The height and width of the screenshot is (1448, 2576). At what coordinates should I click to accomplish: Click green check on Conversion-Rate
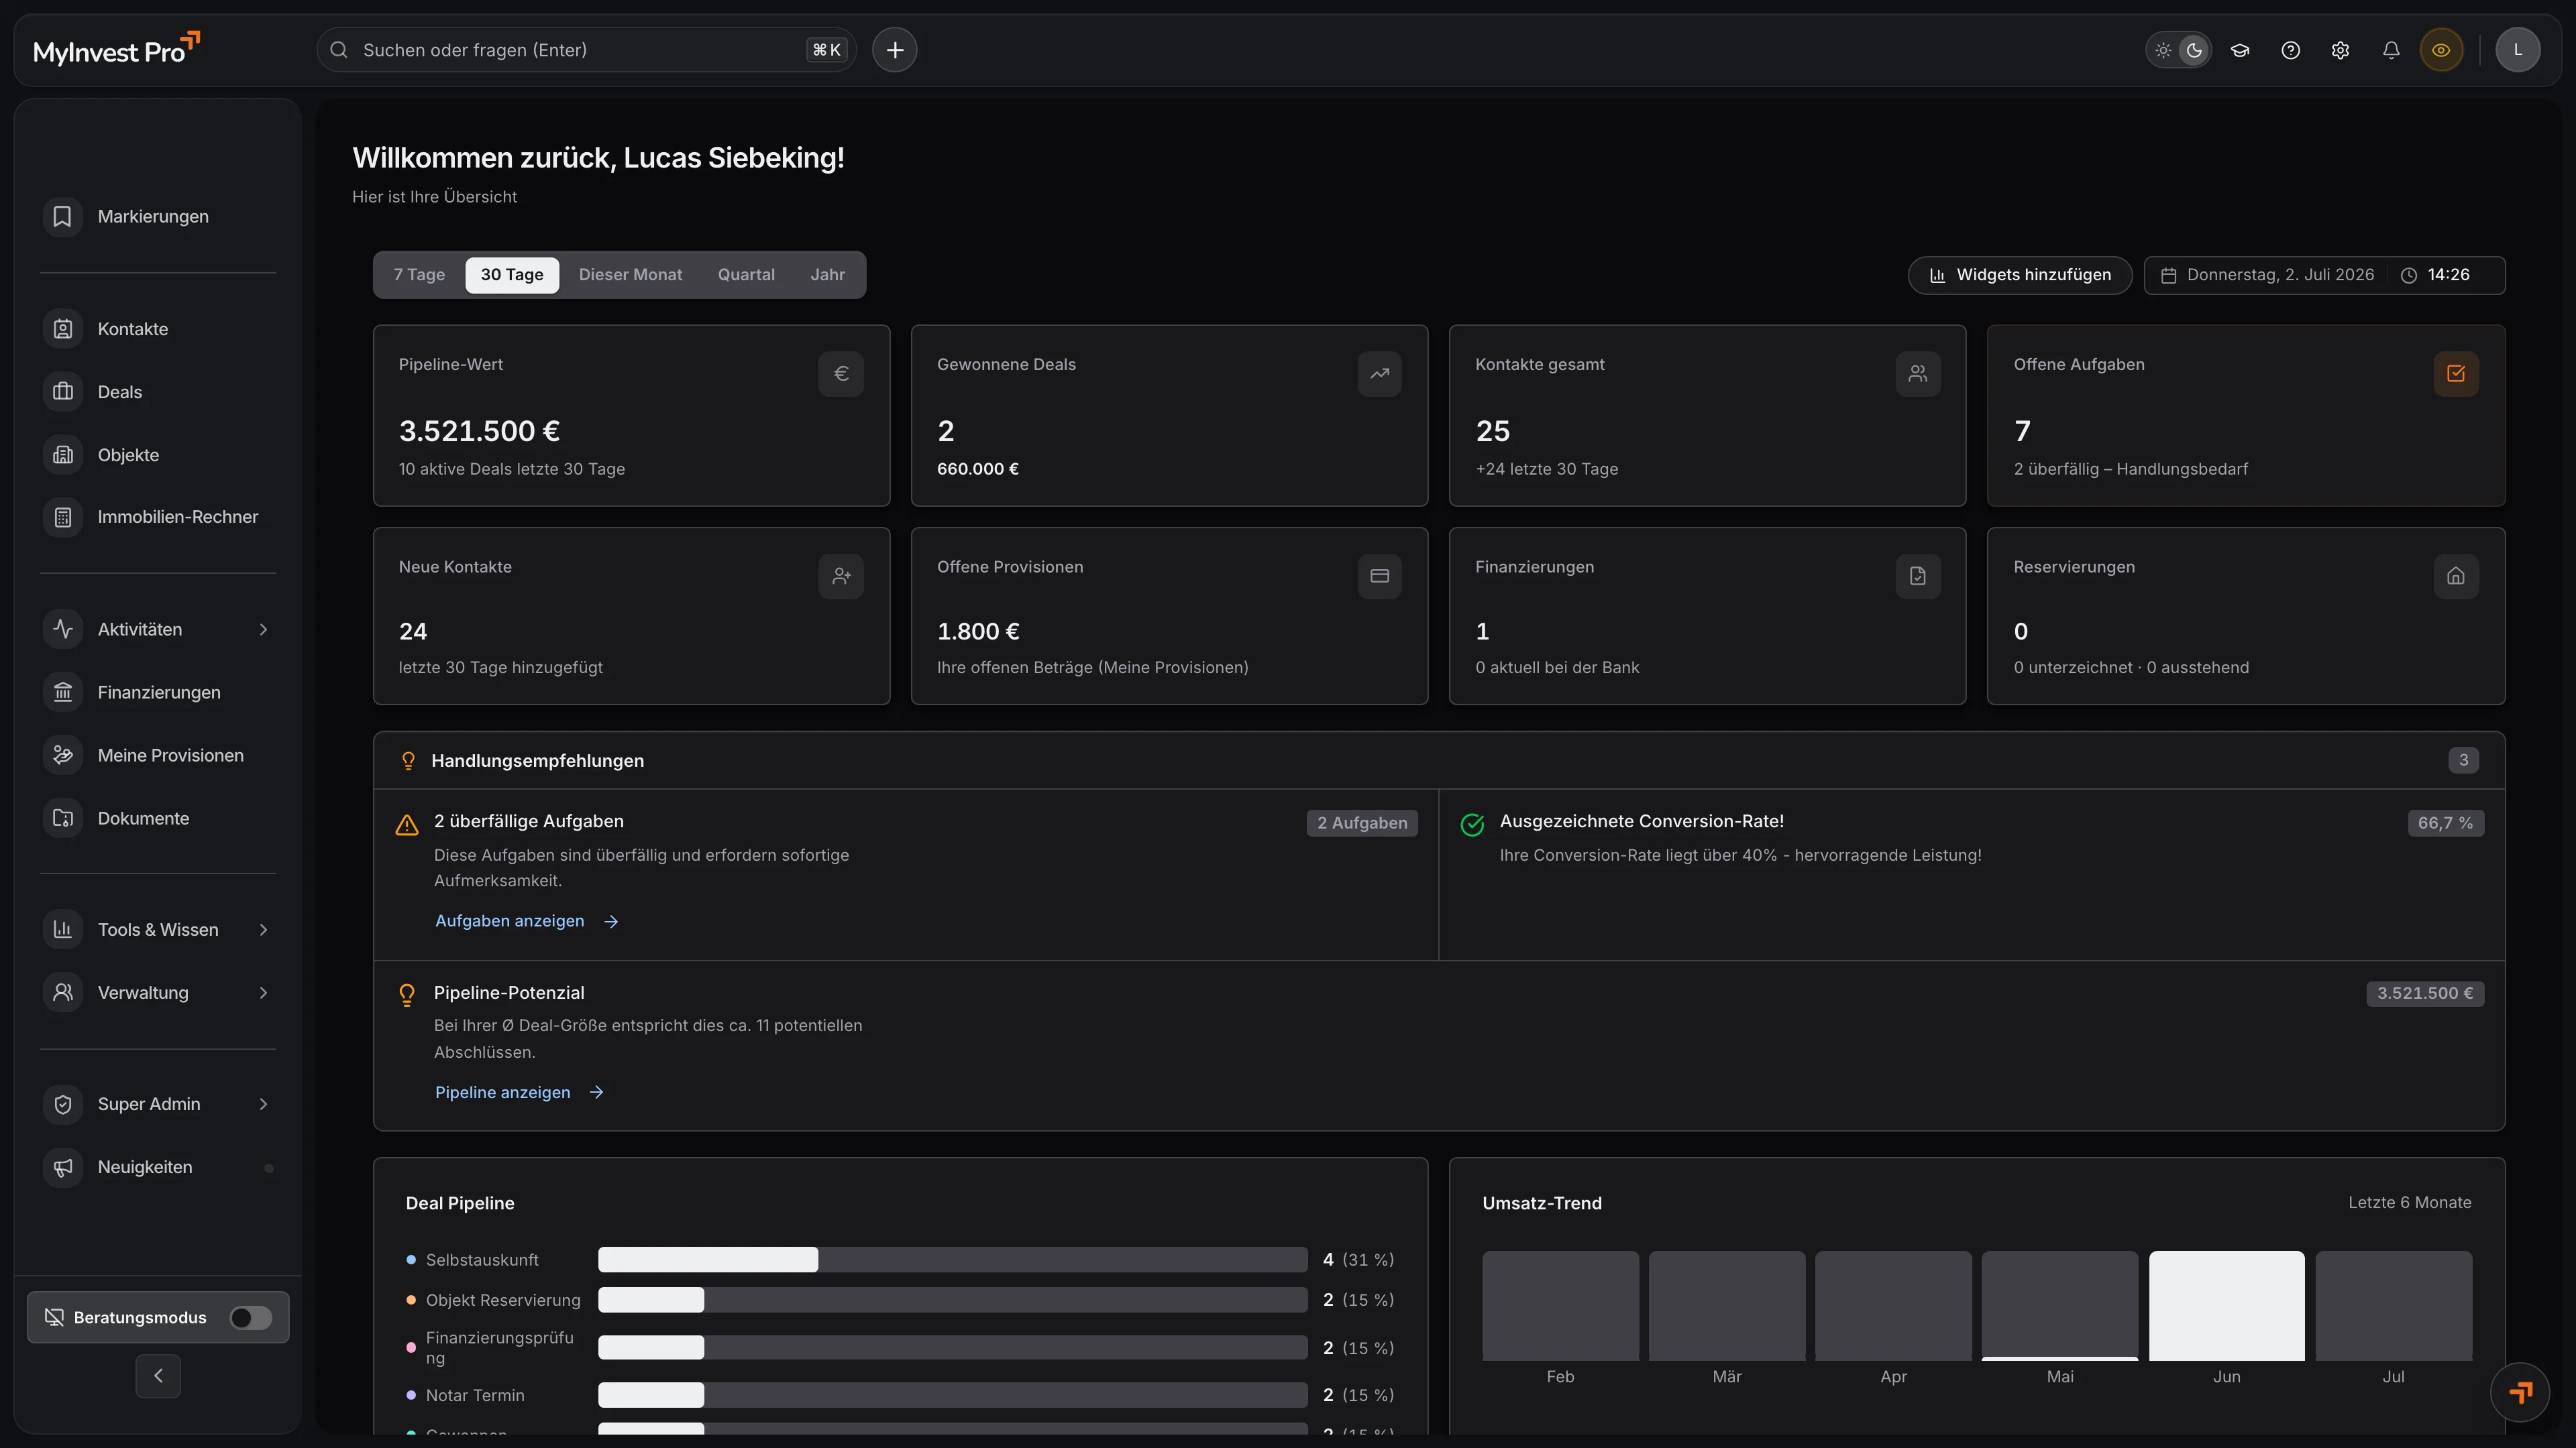click(x=1472, y=825)
